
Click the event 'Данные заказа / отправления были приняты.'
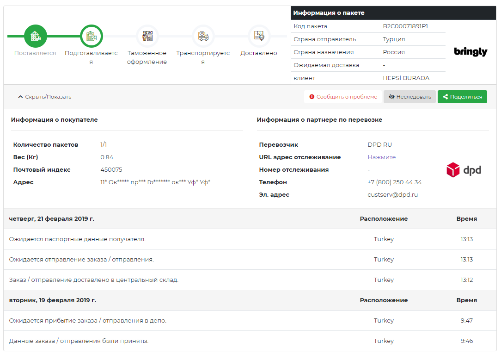[79, 341]
